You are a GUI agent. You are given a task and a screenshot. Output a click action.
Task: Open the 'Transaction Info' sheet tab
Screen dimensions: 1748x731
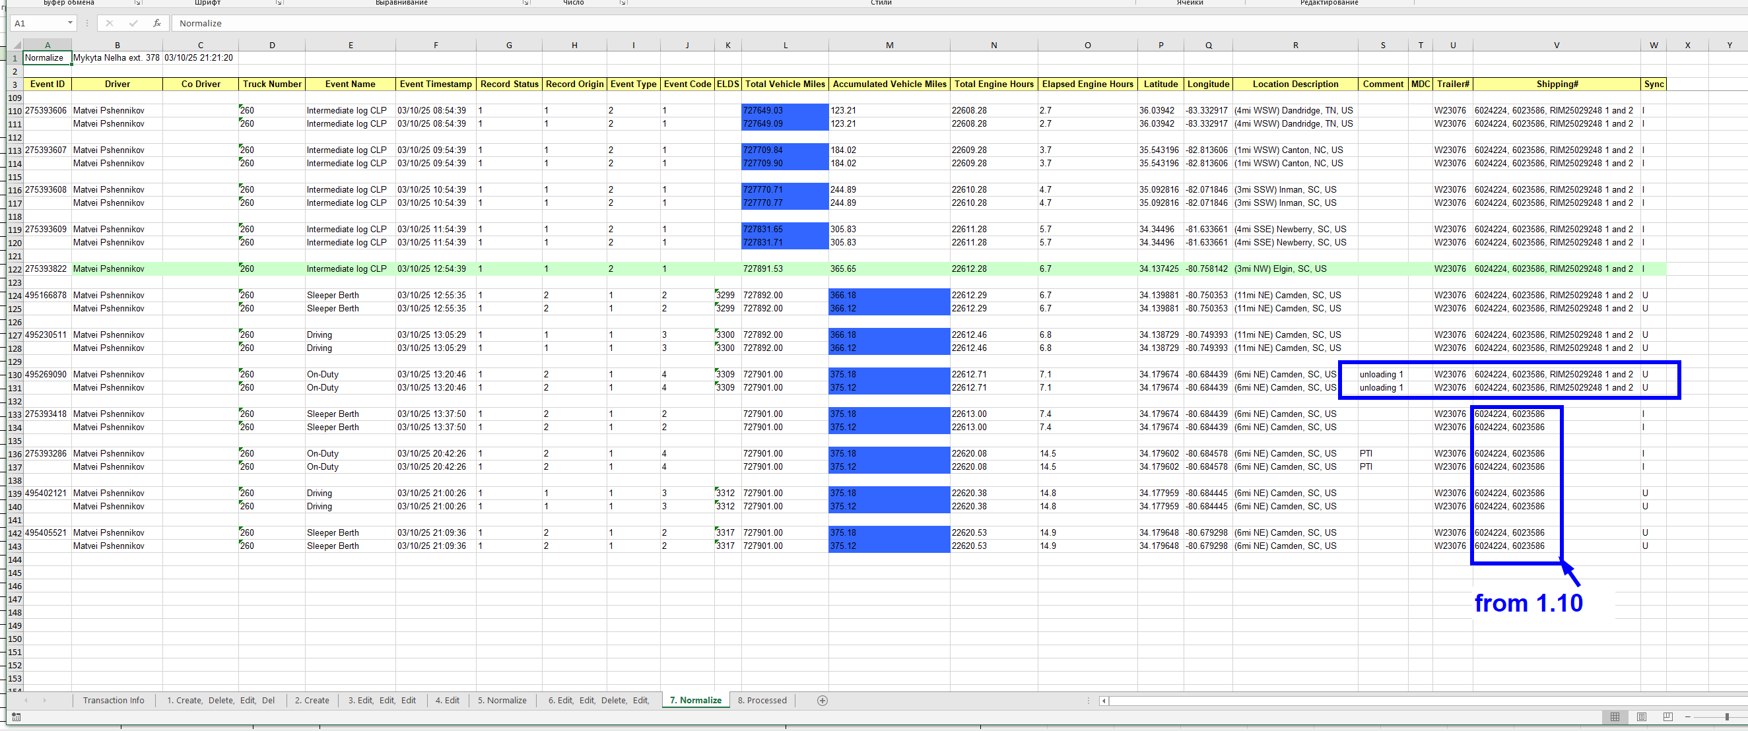[x=114, y=701]
